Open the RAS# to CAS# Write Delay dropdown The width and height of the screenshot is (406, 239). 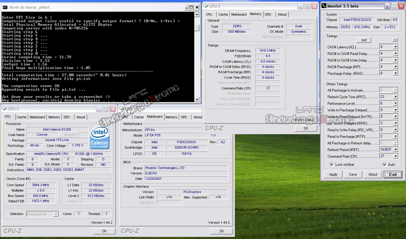click(395, 60)
